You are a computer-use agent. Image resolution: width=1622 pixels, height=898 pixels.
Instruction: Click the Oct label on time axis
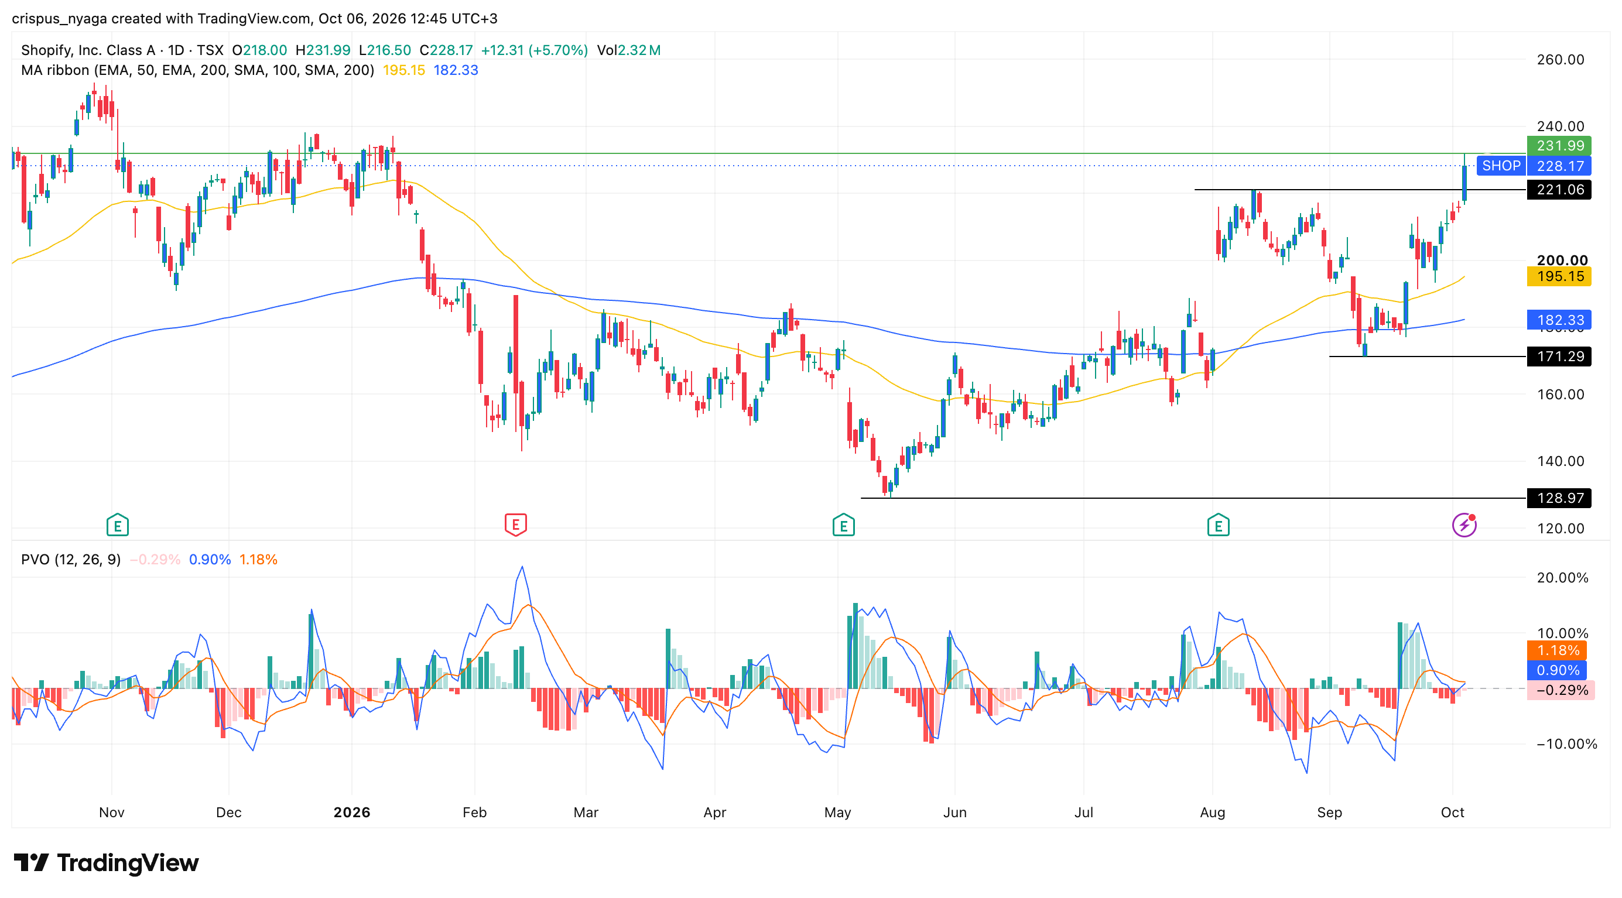pyautogui.click(x=1452, y=813)
